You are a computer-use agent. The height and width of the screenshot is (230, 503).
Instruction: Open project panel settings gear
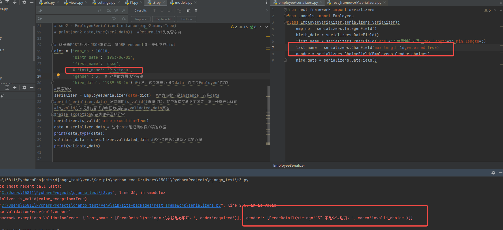pyautogui.click(x=24, y=2)
